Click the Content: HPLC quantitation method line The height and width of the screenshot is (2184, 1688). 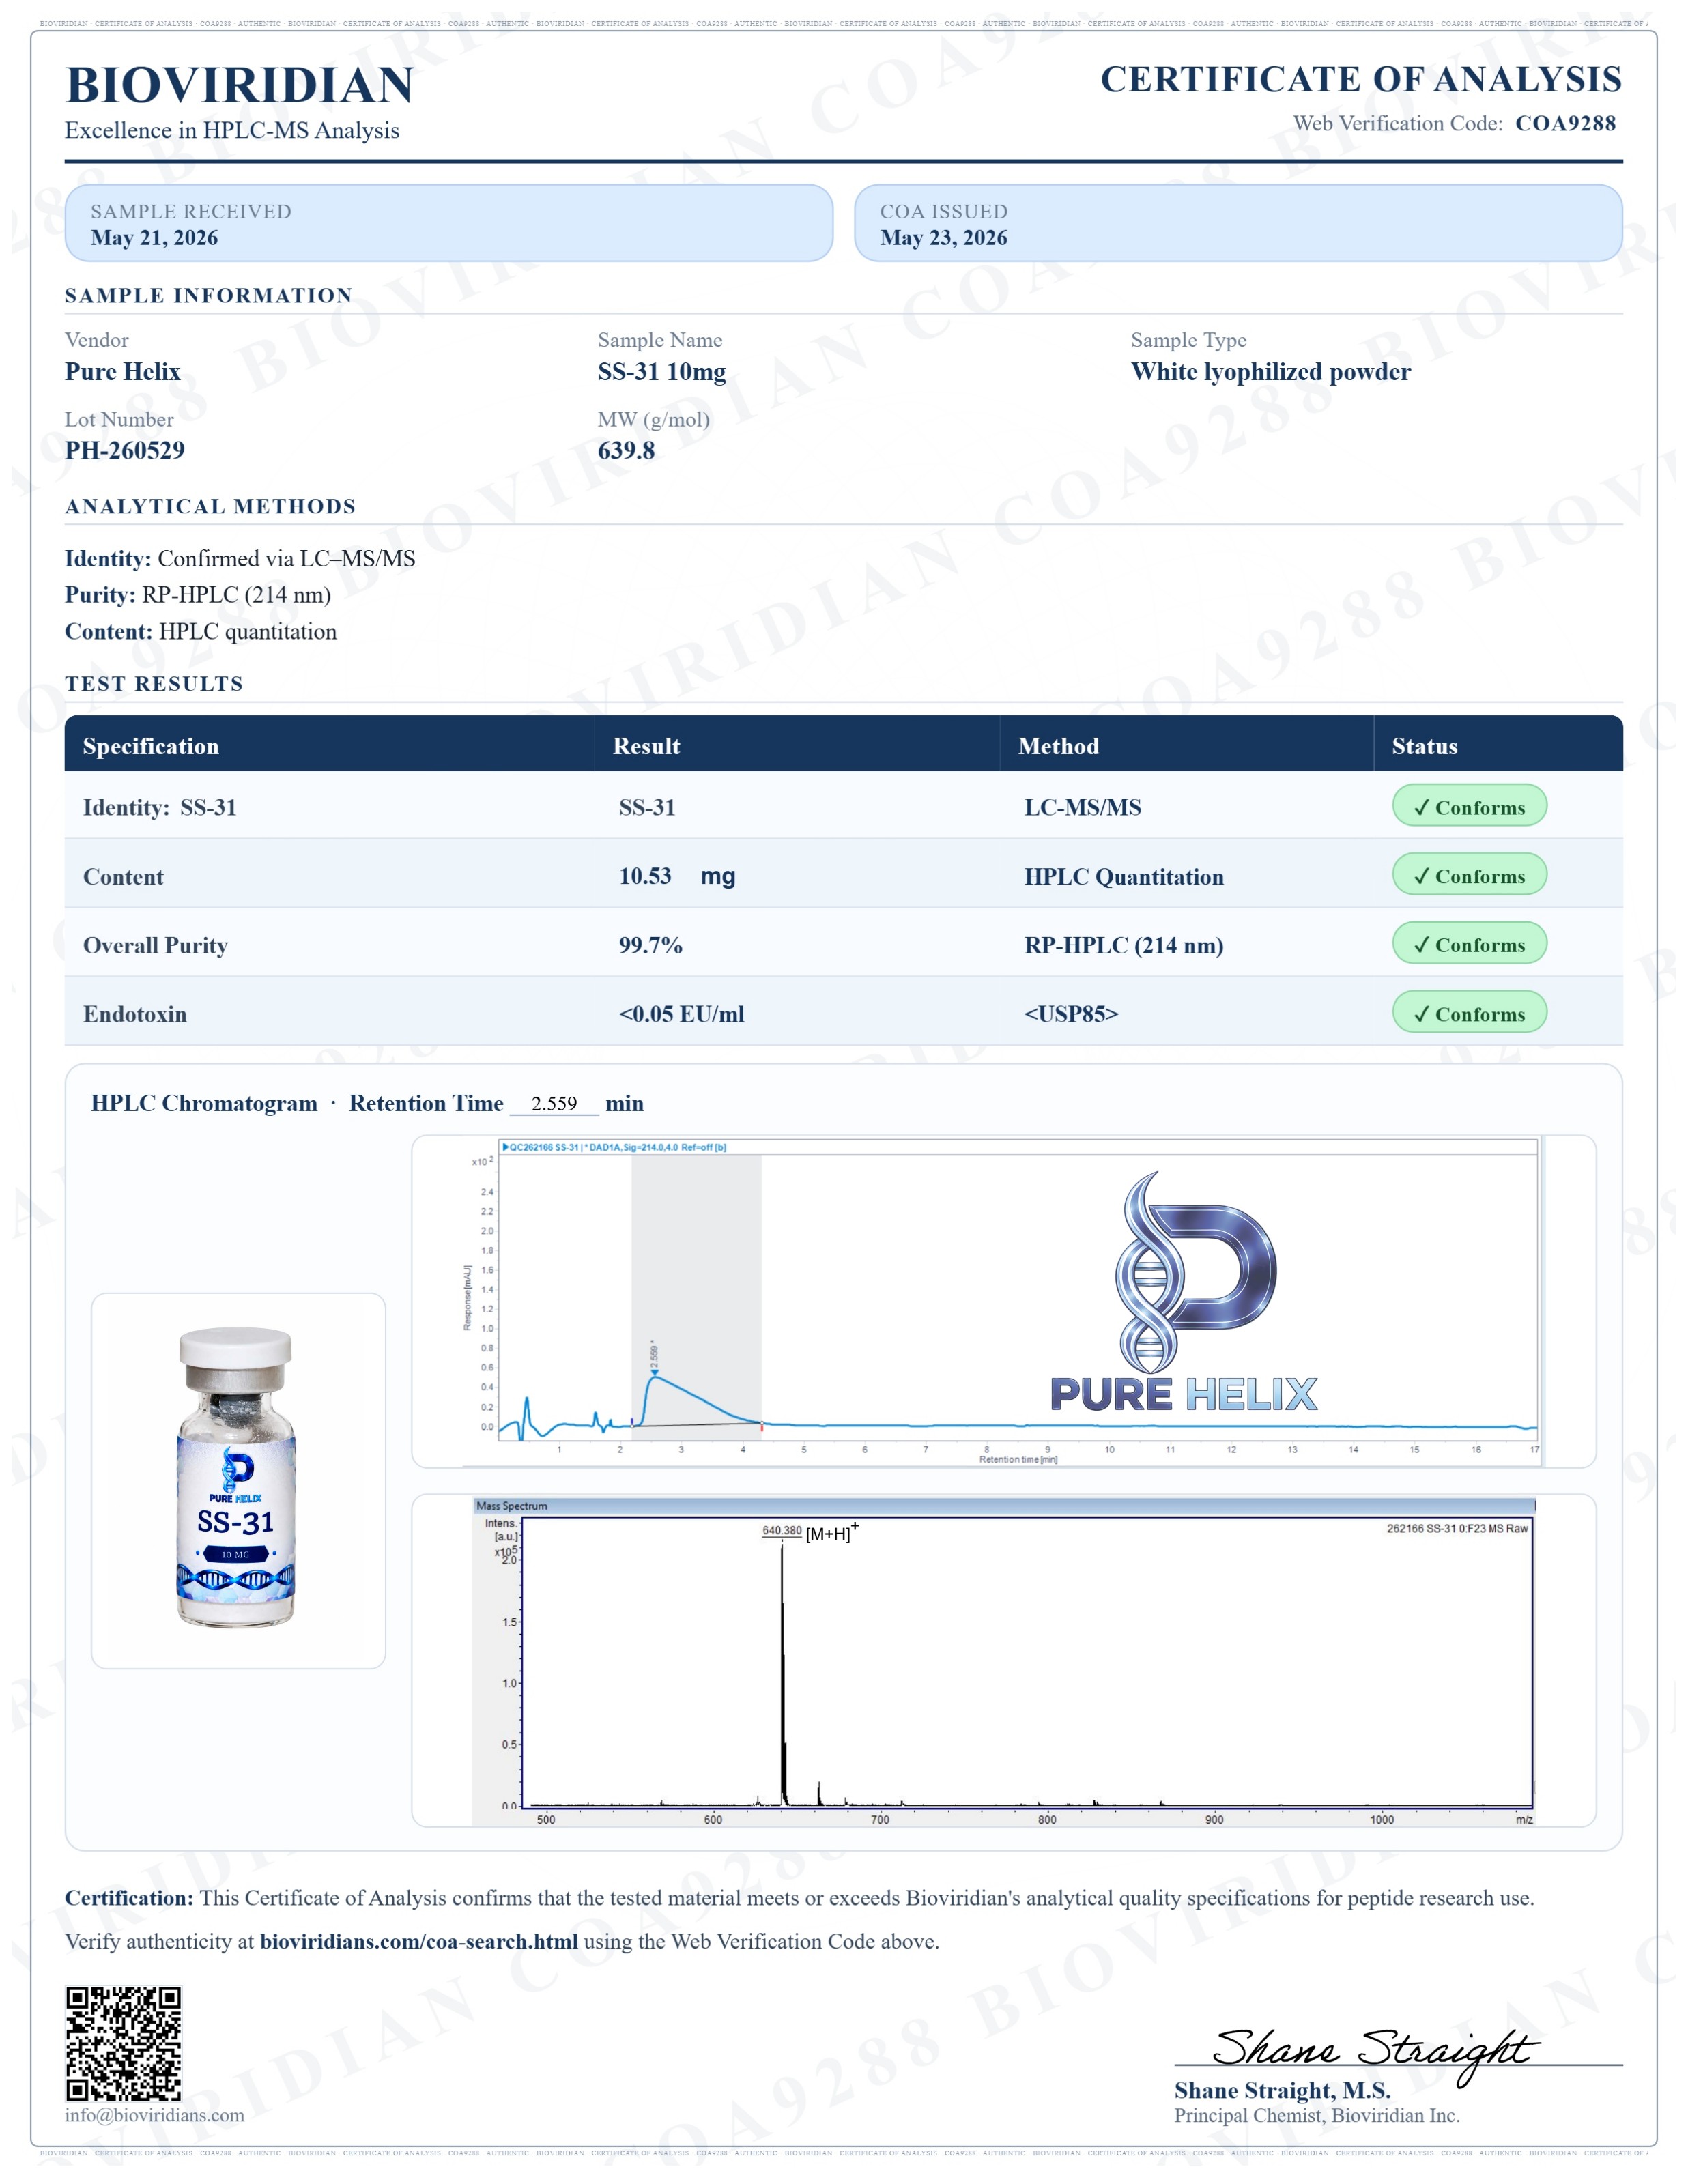coord(201,631)
